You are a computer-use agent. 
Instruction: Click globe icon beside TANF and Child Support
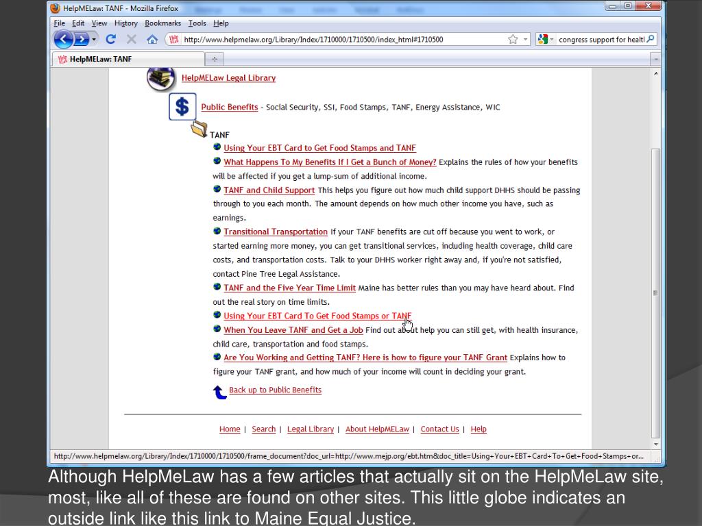(217, 189)
